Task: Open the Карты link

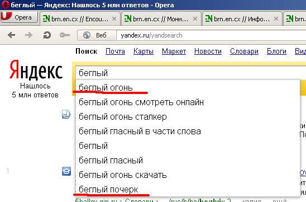Action: click(144, 51)
